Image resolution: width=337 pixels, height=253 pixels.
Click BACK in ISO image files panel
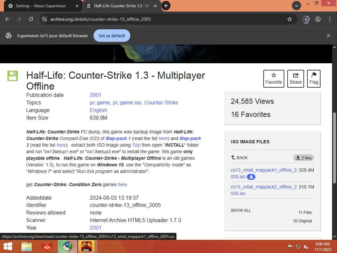point(239,158)
